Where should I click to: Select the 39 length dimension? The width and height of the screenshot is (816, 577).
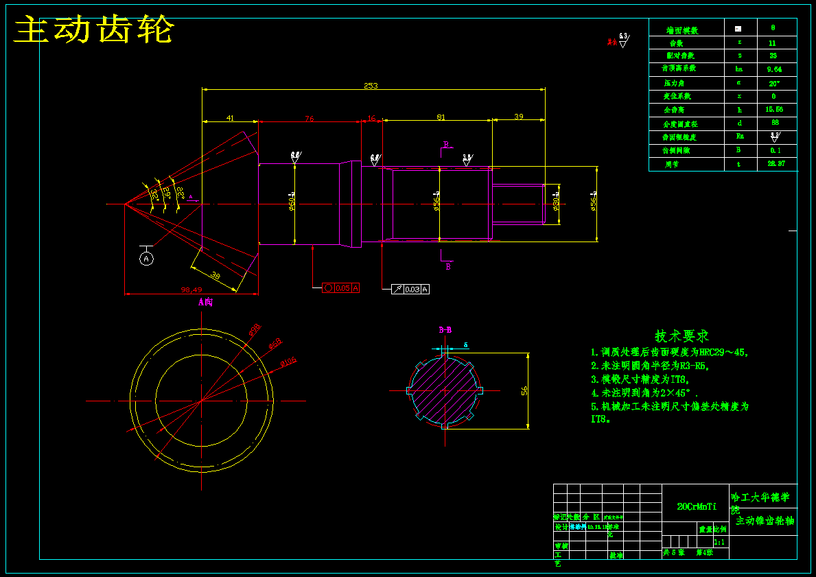click(518, 117)
